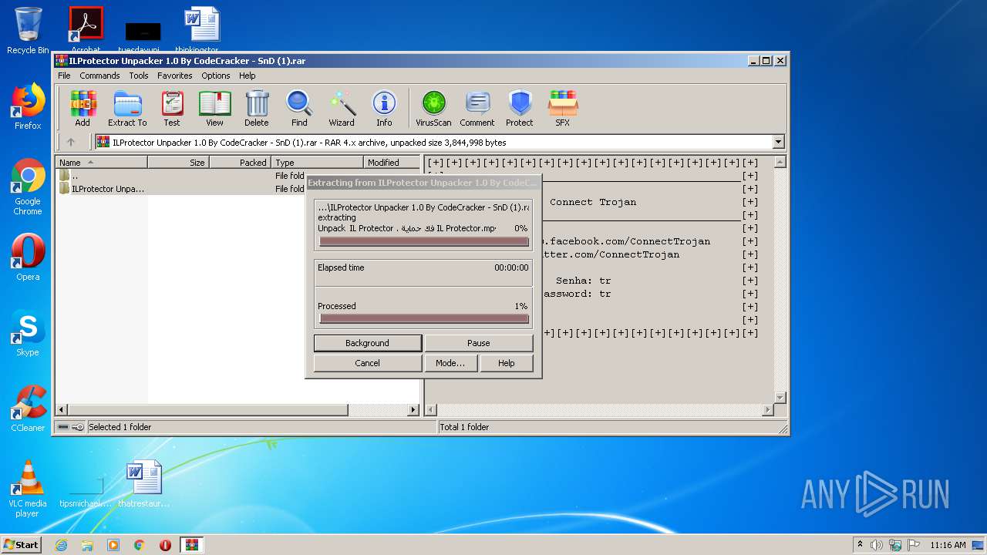Click the Extract To toolbar icon
The image size is (987, 555).
pos(127,108)
